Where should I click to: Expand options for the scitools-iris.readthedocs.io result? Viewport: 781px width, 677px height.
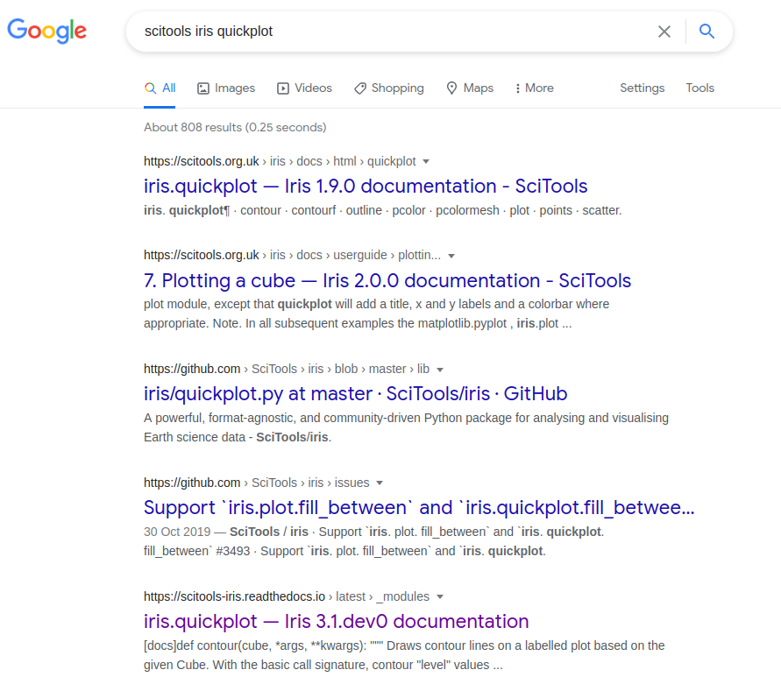(439, 596)
